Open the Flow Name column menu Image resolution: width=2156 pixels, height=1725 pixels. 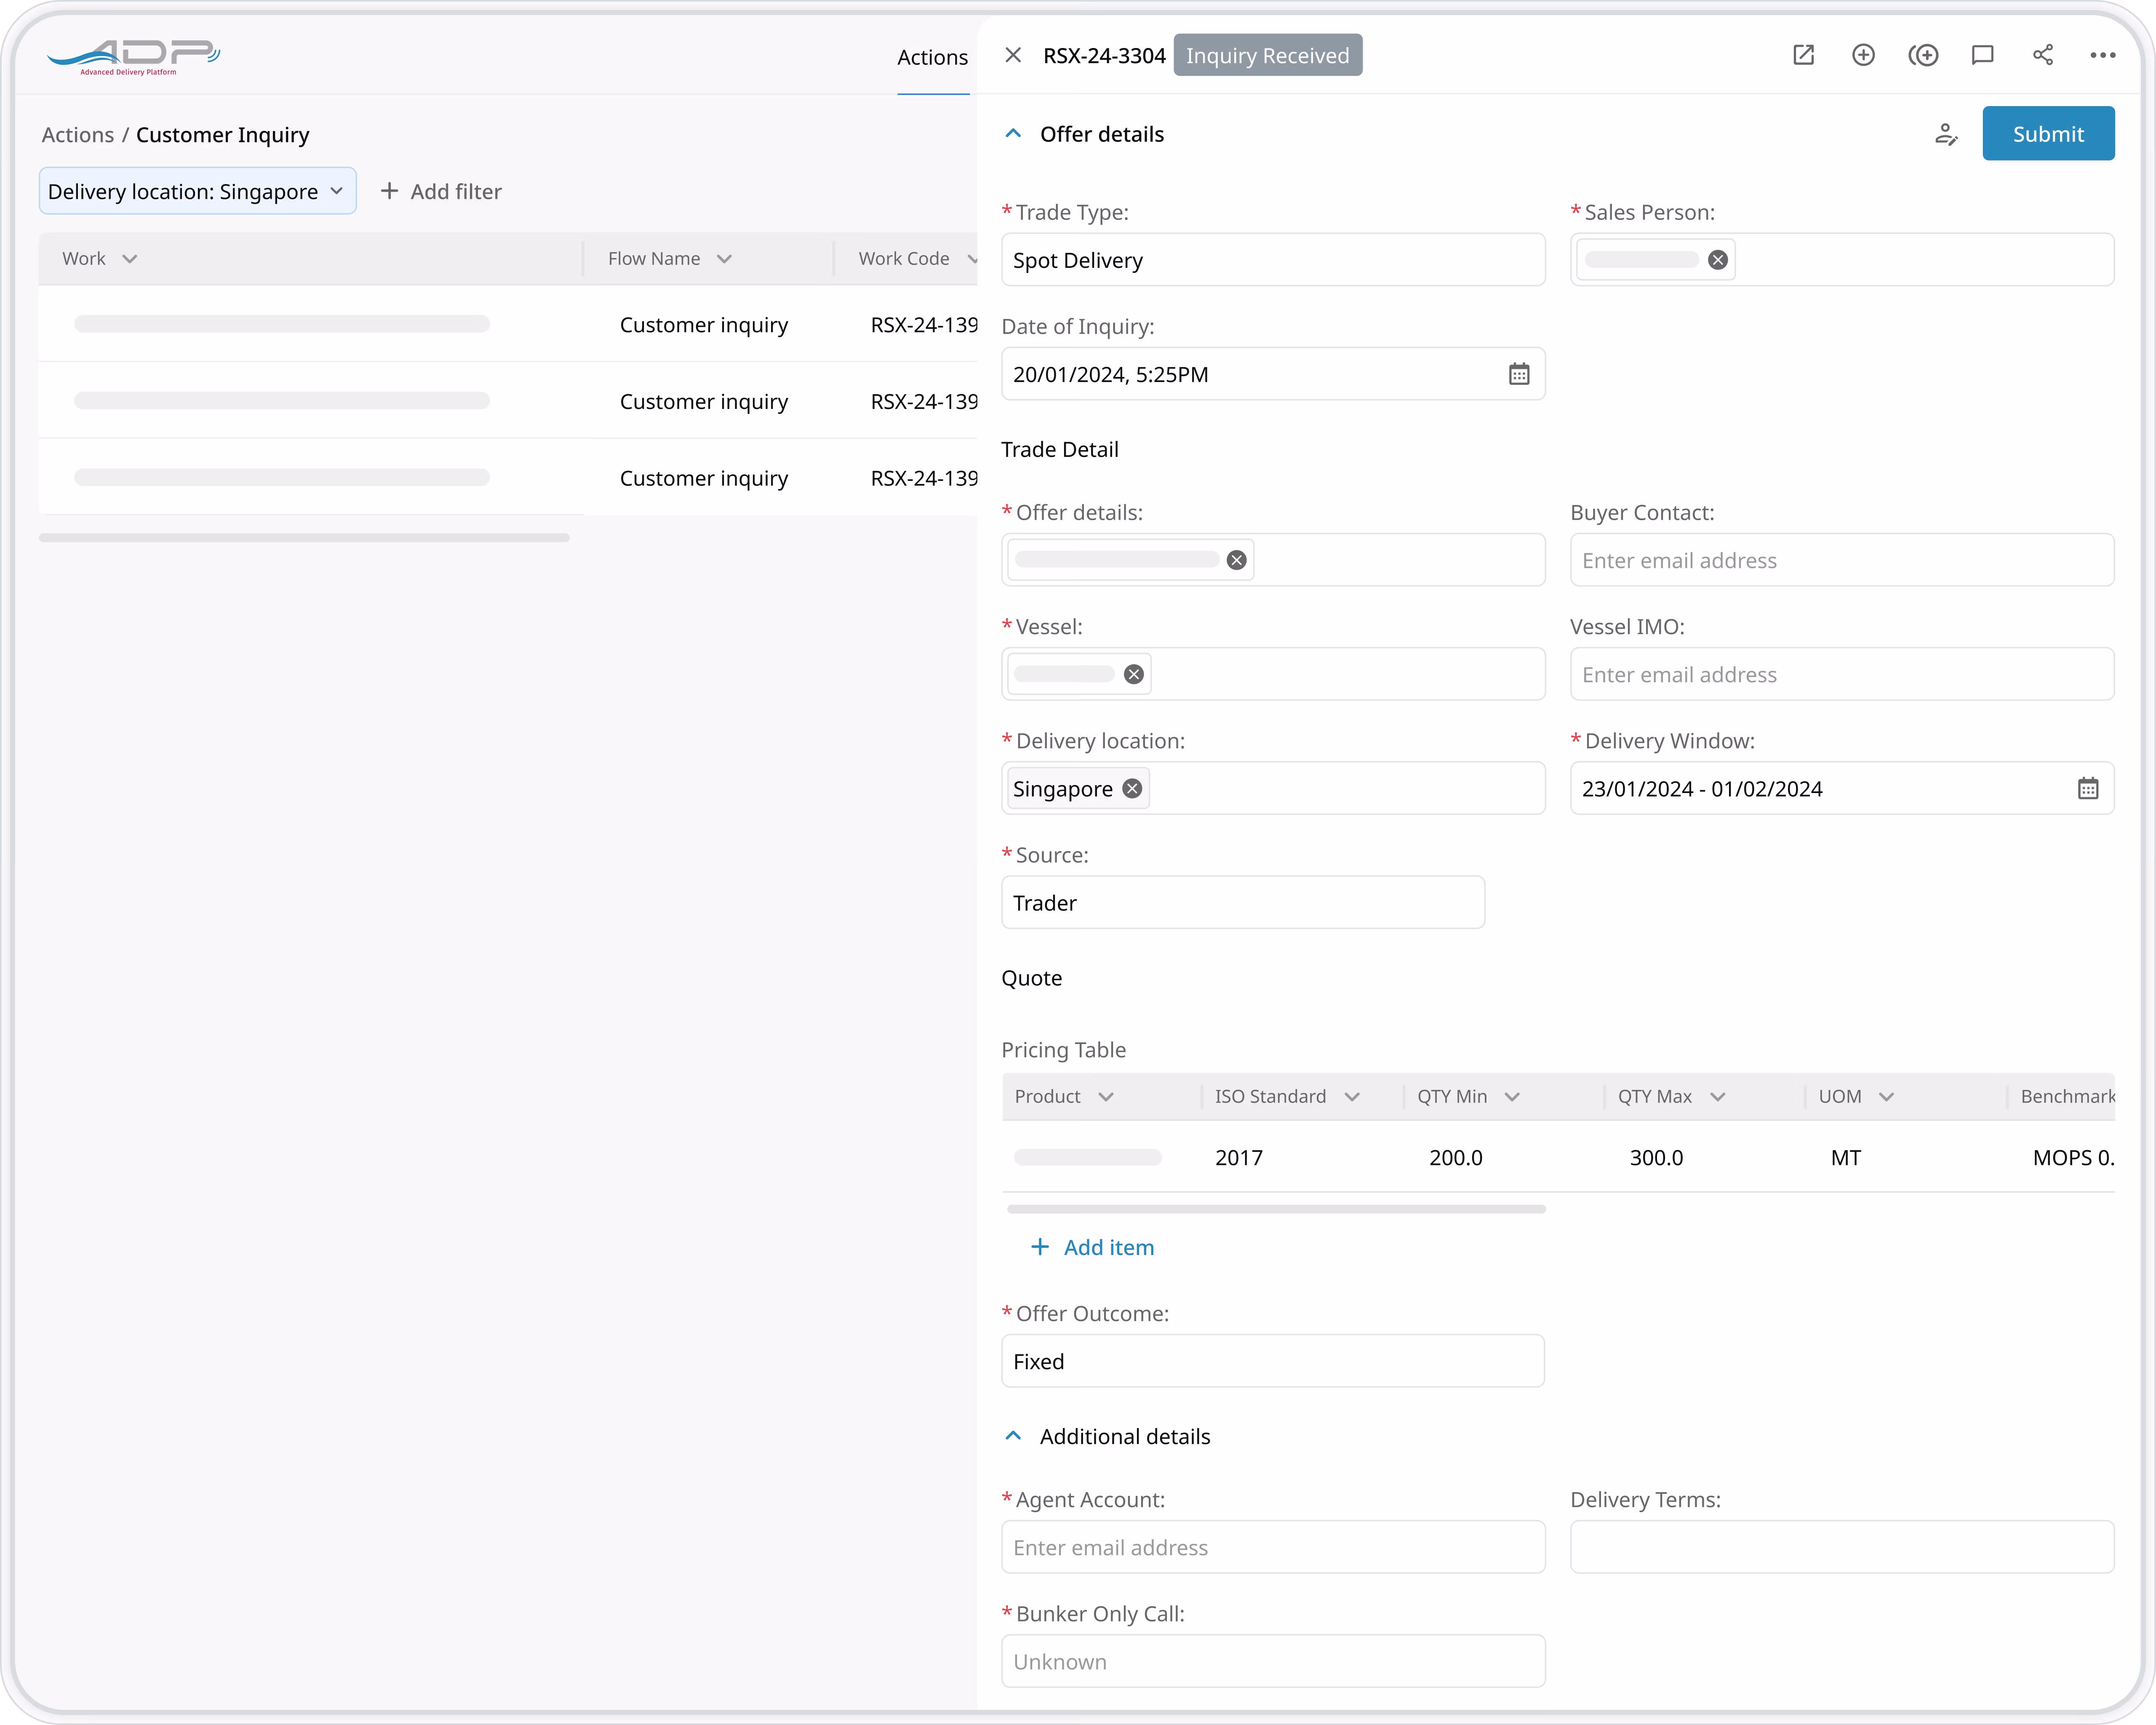[724, 259]
